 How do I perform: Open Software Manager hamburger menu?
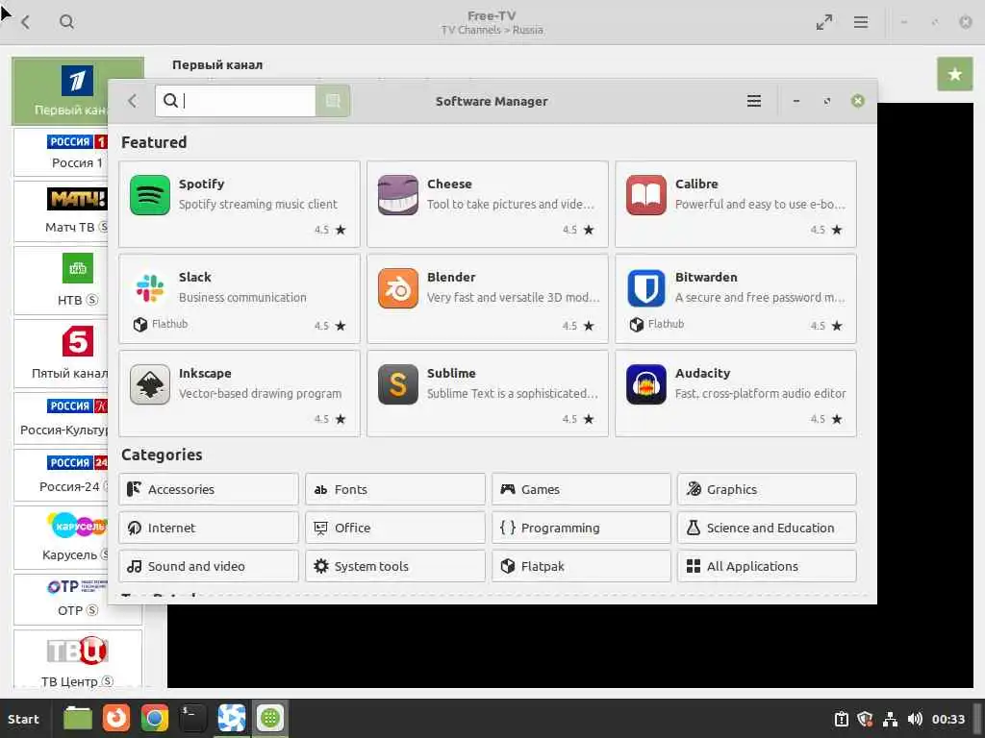pos(754,101)
